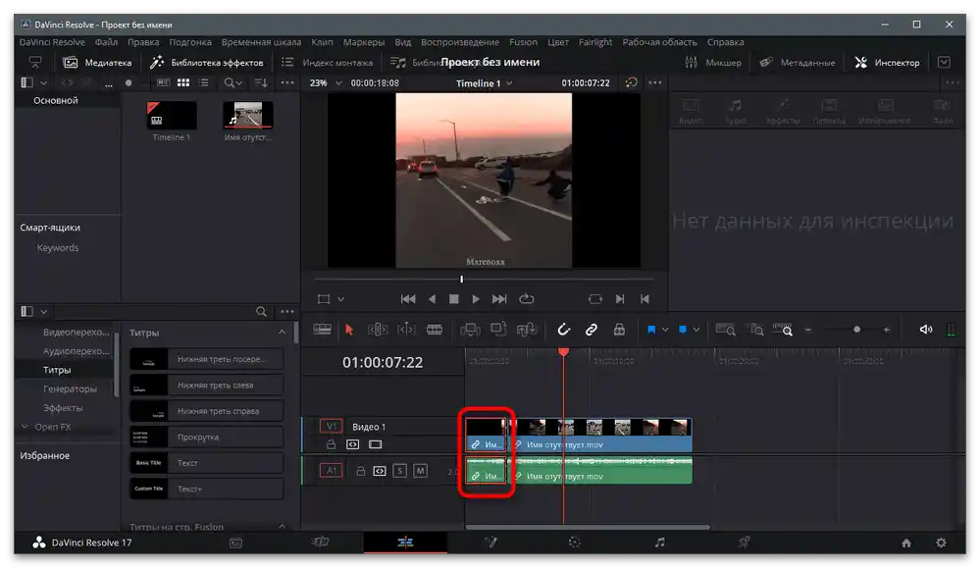Click the timeline volume speaker icon
The height and width of the screenshot is (568, 980).
point(926,330)
